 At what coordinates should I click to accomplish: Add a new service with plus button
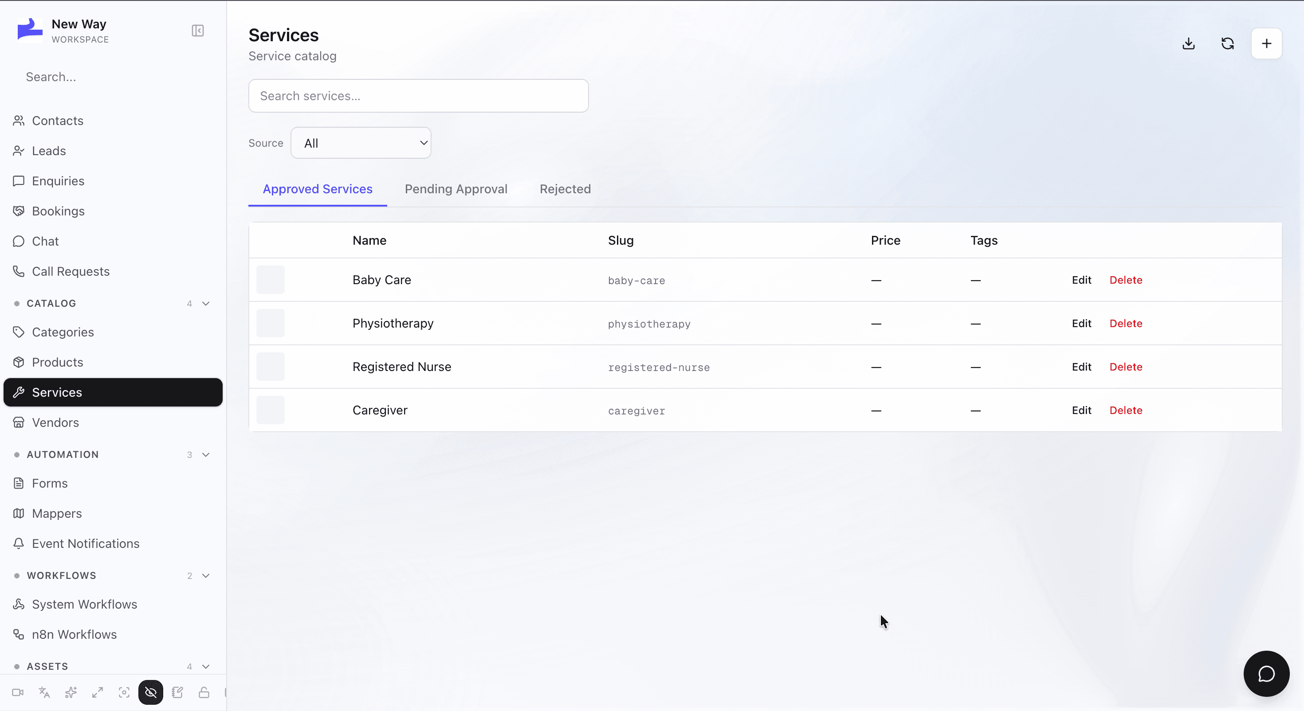pyautogui.click(x=1267, y=43)
